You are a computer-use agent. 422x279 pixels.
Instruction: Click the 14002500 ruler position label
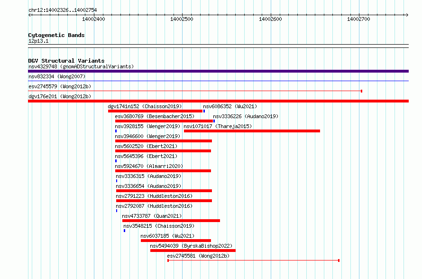[x=182, y=19]
